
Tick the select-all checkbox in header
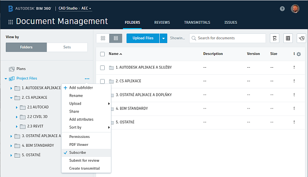(x=103, y=54)
